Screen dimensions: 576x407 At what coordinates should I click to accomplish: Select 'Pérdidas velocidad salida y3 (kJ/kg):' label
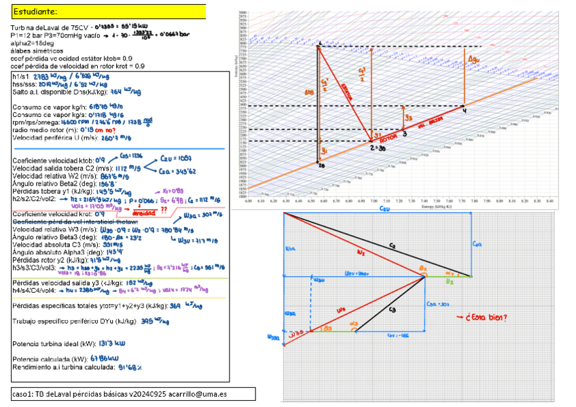(x=67, y=283)
